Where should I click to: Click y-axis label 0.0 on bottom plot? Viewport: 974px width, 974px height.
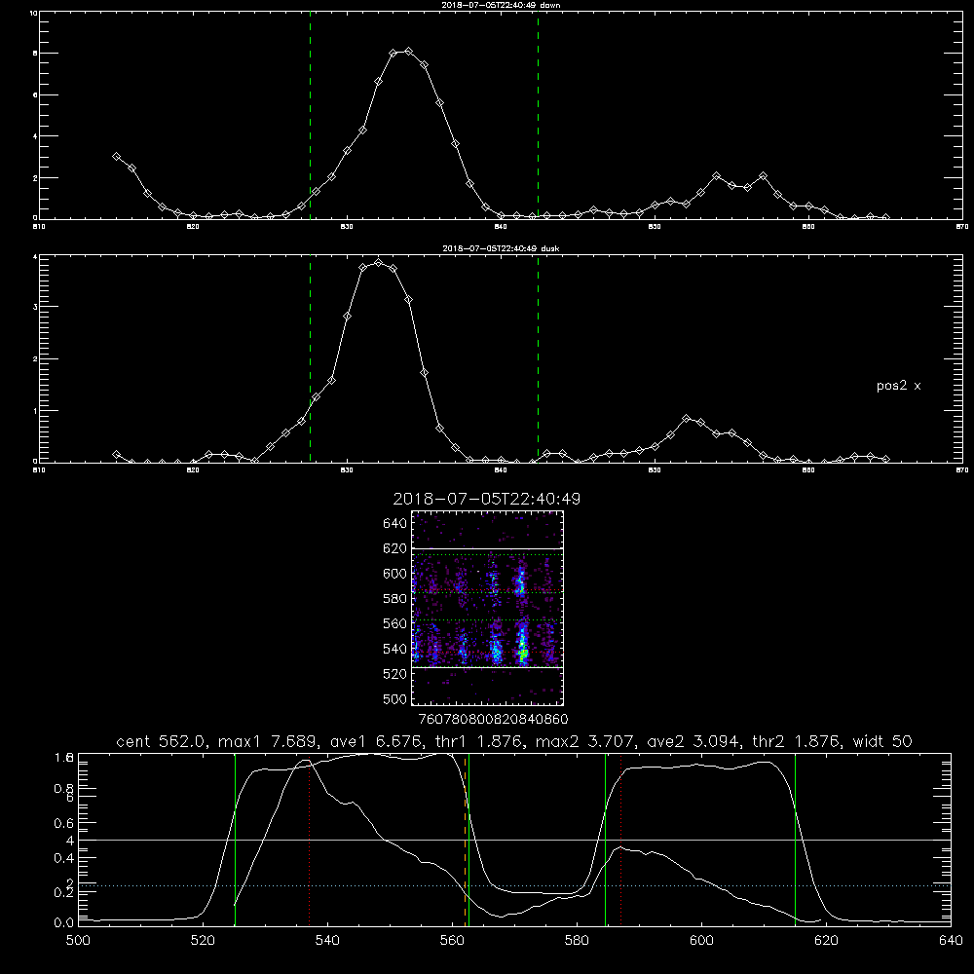tap(63, 923)
